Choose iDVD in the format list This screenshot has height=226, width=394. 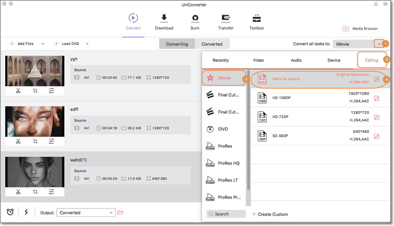pyautogui.click(x=224, y=129)
